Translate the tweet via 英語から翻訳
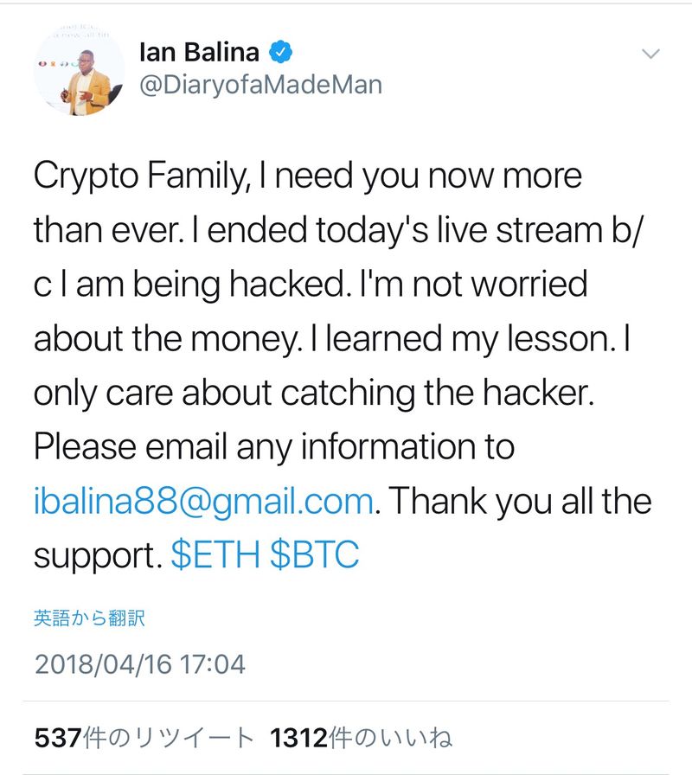Image resolution: width=692 pixels, height=775 pixels. click(x=89, y=618)
